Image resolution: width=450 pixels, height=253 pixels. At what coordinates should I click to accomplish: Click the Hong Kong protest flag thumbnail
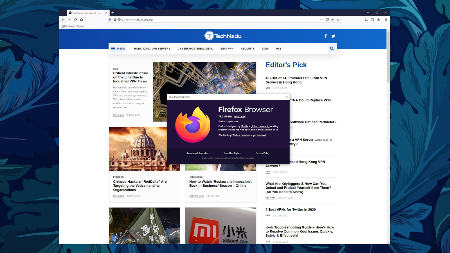tap(144, 225)
